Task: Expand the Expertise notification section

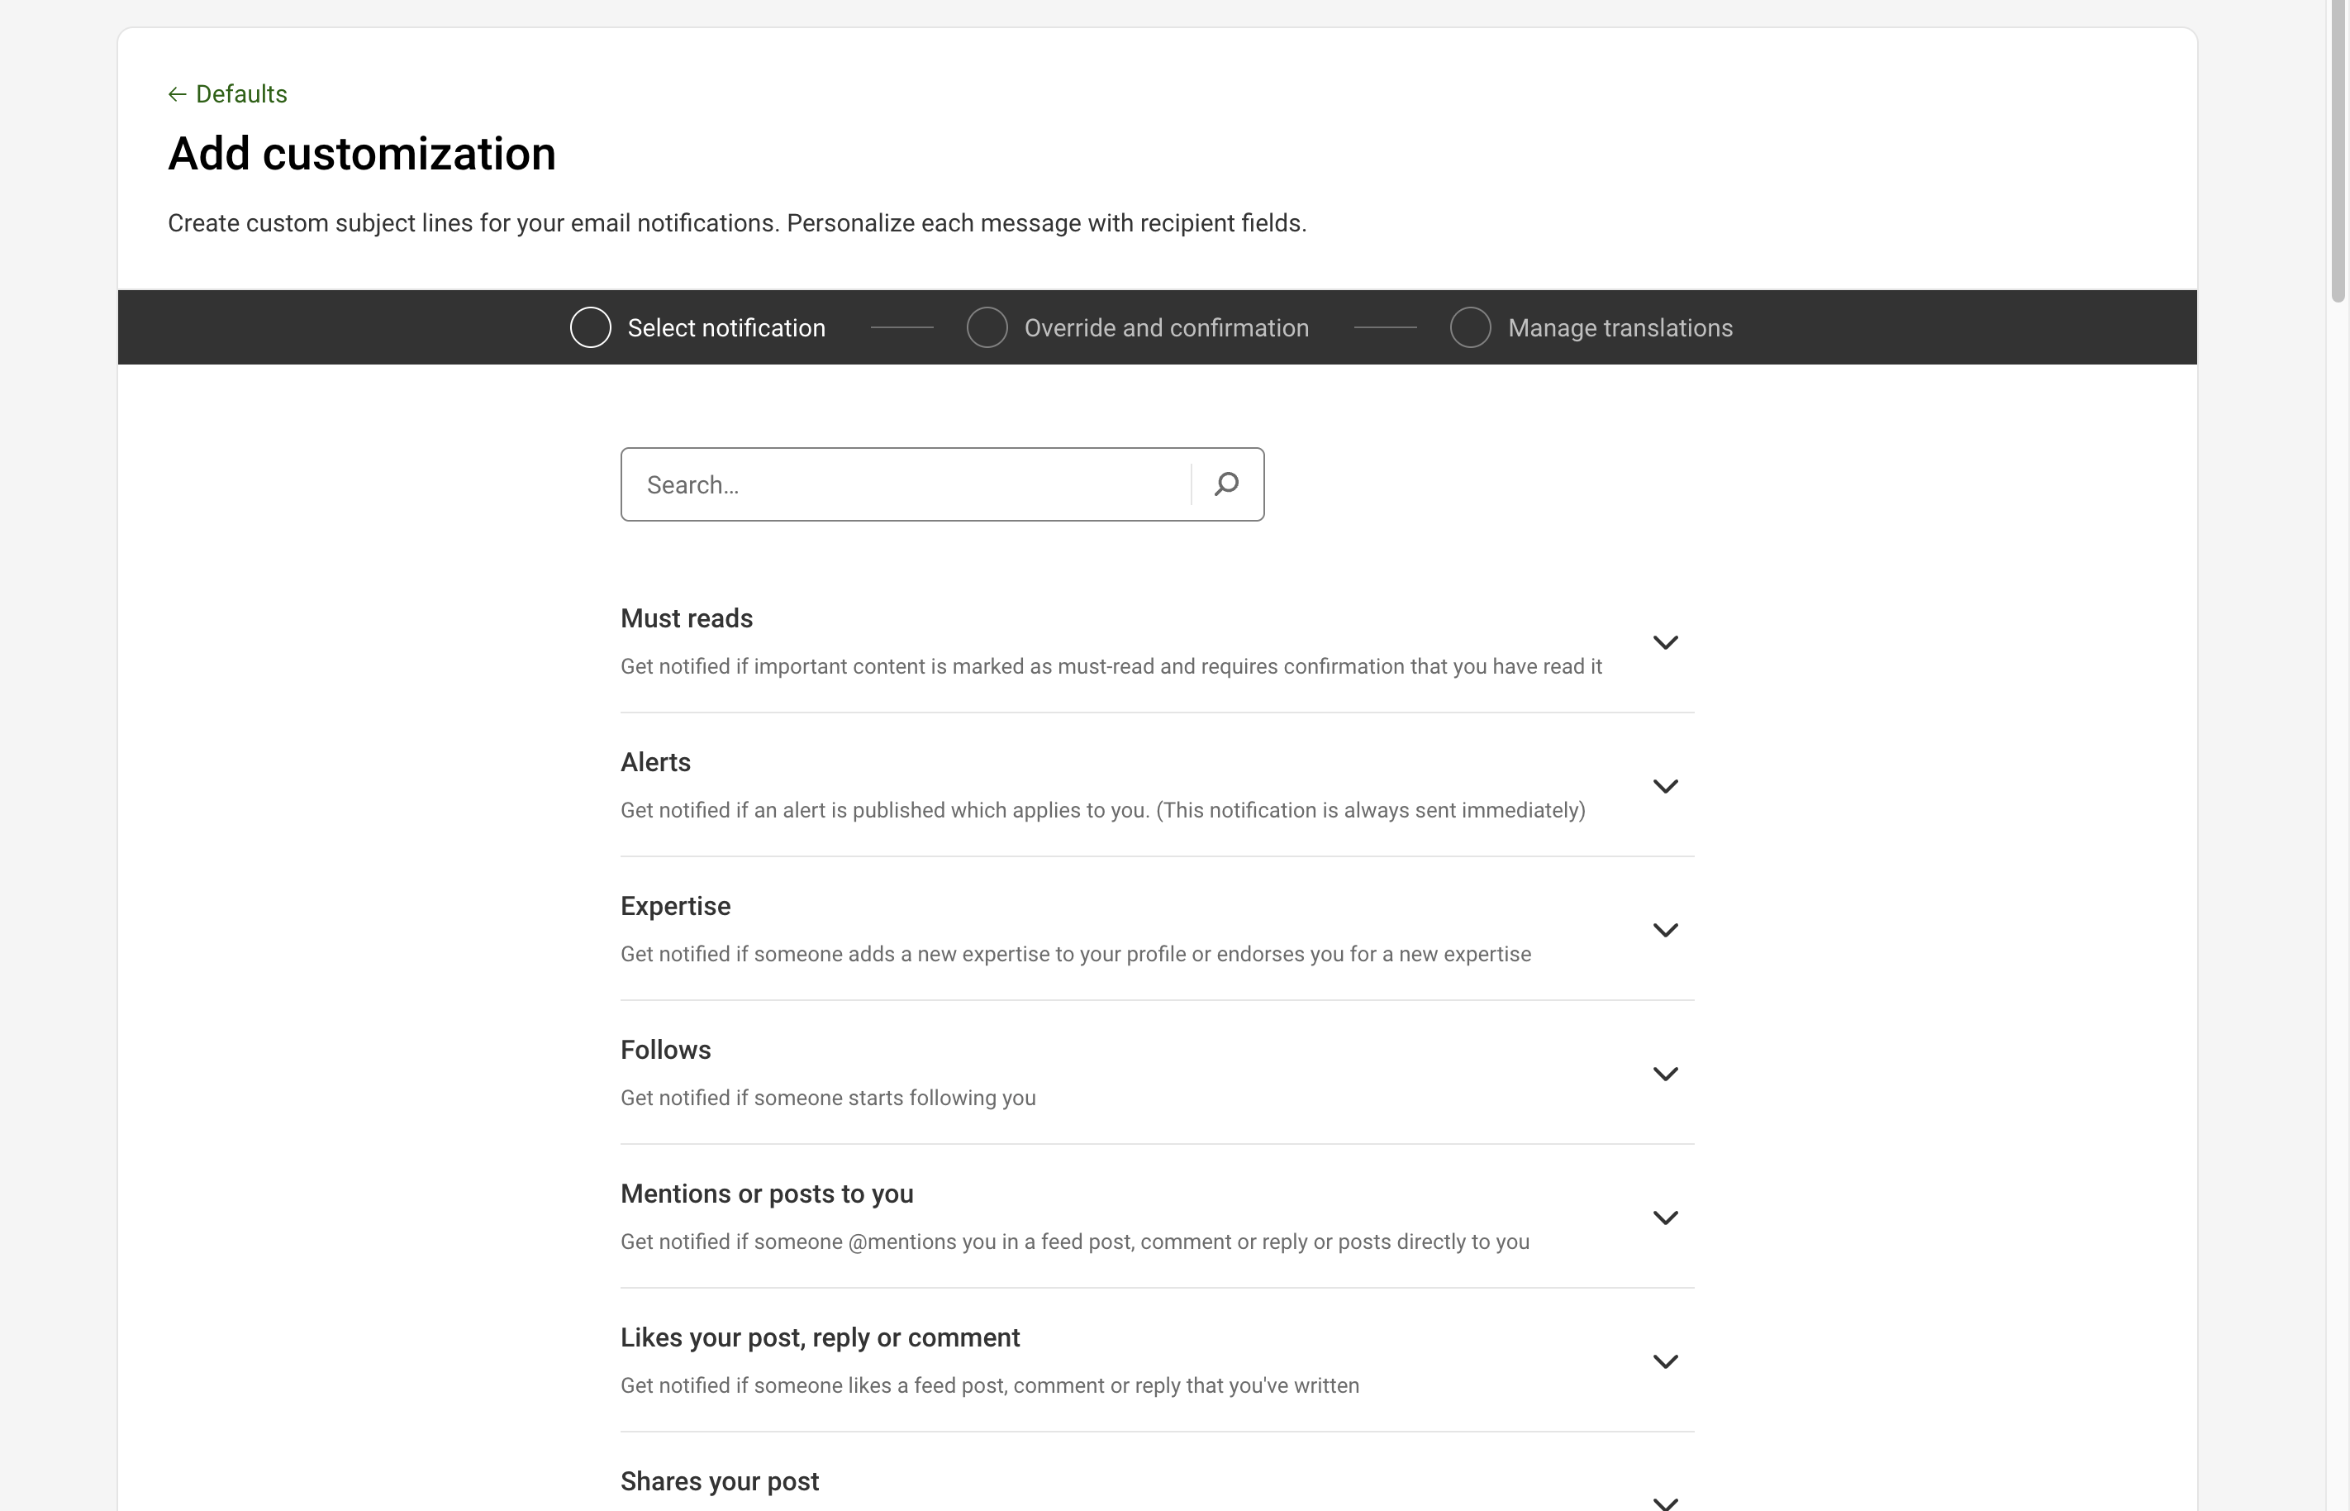Action: click(1664, 929)
